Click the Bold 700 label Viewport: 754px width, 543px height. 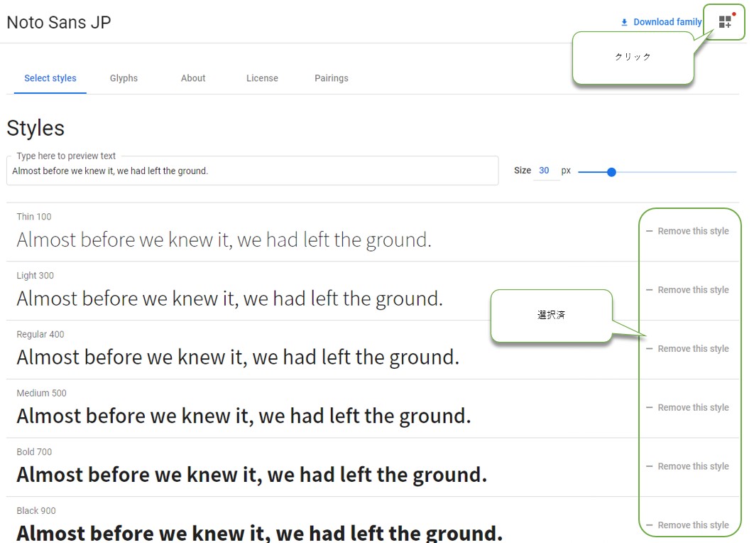tap(34, 451)
